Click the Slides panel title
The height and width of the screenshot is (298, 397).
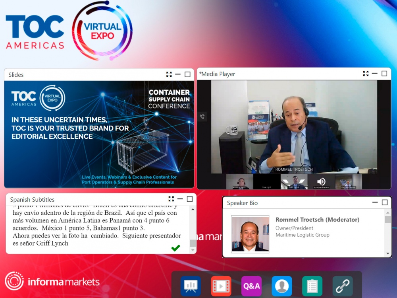tap(16, 75)
